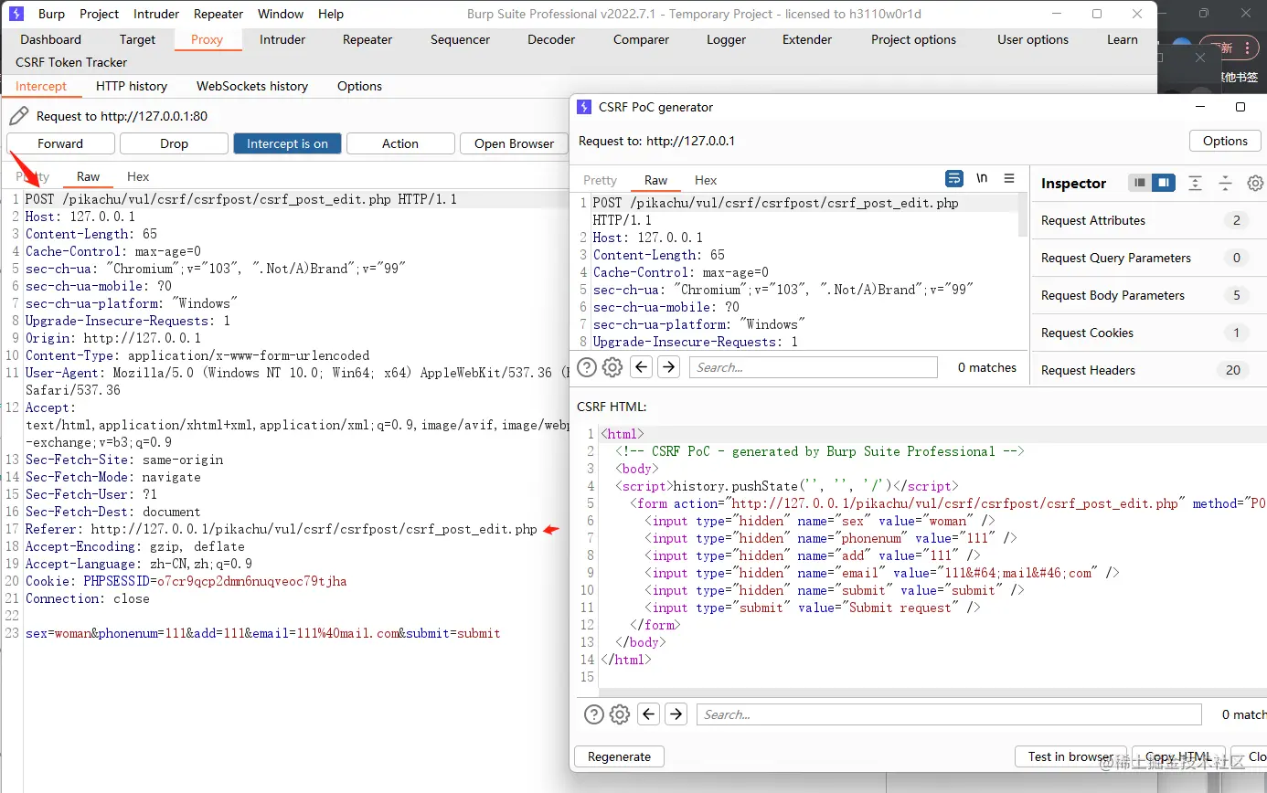
Task: Click the Options button in CSRF PoC generator
Action: pos(1225,141)
